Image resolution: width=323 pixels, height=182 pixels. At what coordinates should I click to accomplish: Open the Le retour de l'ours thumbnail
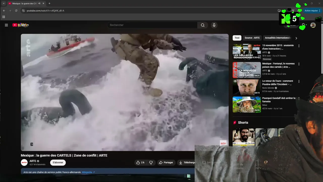click(247, 87)
